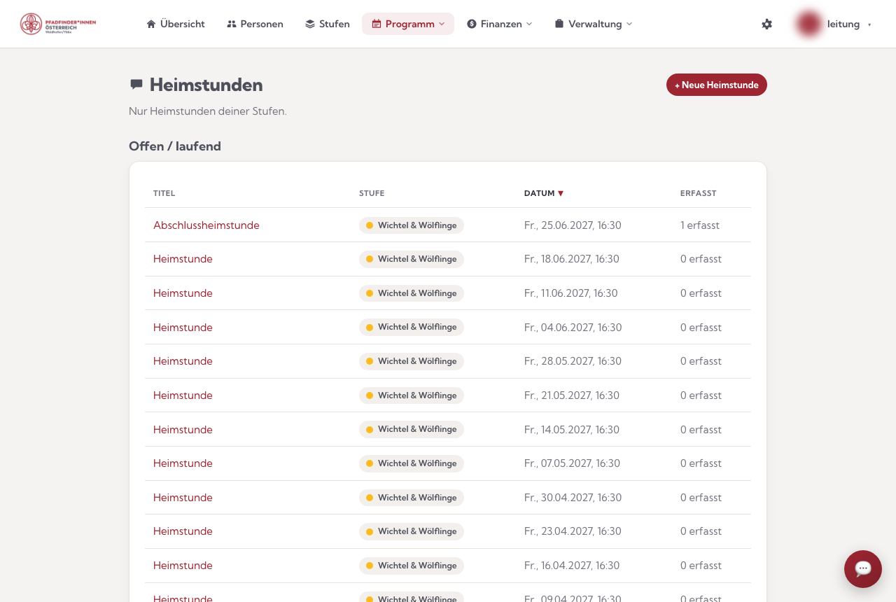Go to the Übersicht page
896x602 pixels.
[x=176, y=24]
